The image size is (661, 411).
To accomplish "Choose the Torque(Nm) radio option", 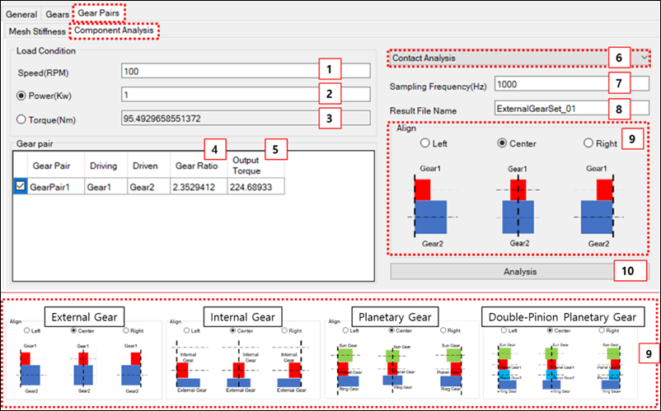I will (22, 118).
